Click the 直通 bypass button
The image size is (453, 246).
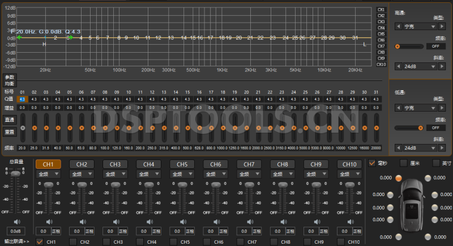[10, 120]
